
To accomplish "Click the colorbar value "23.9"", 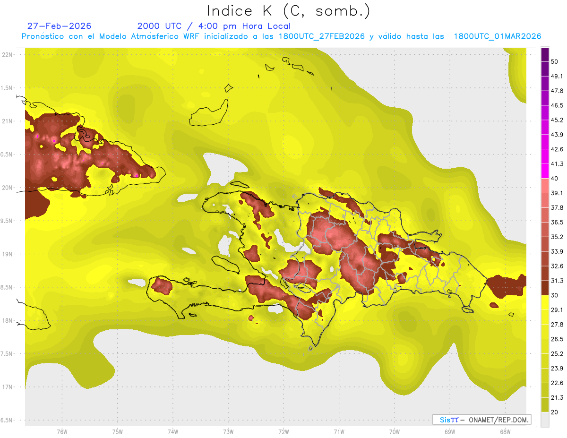I will 557,369.
